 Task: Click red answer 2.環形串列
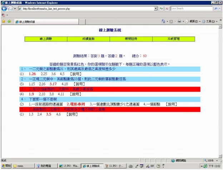click(x=76, y=104)
